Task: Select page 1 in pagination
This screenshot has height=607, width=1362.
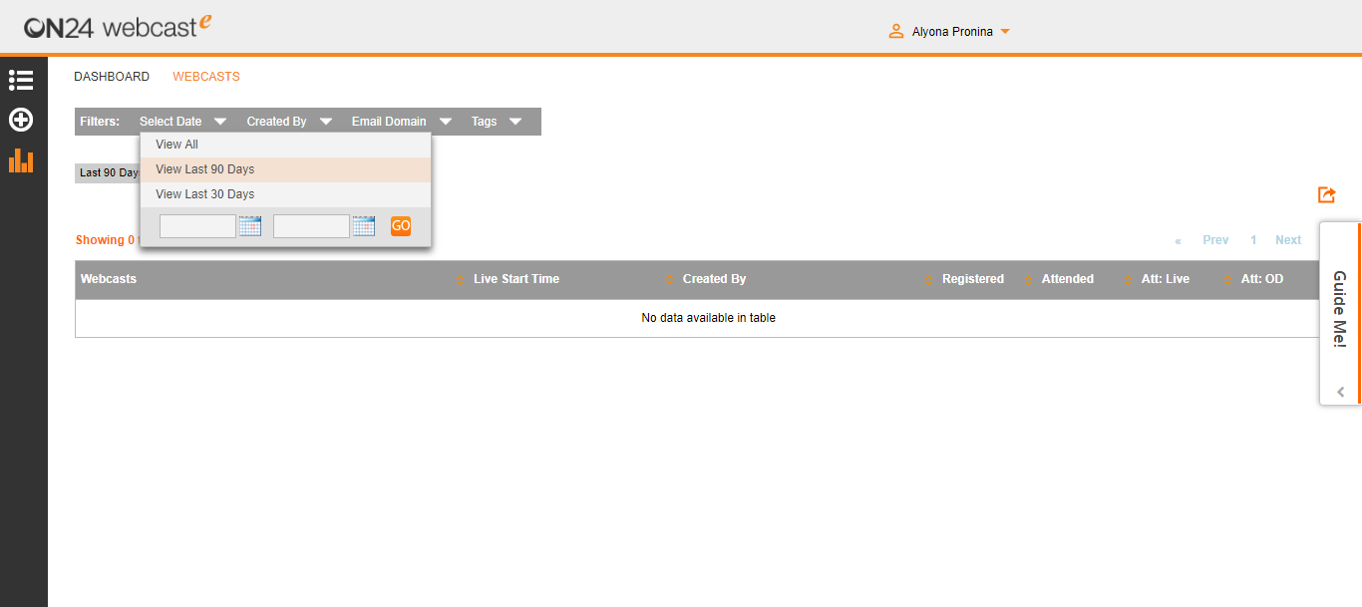Action: click(x=1253, y=240)
